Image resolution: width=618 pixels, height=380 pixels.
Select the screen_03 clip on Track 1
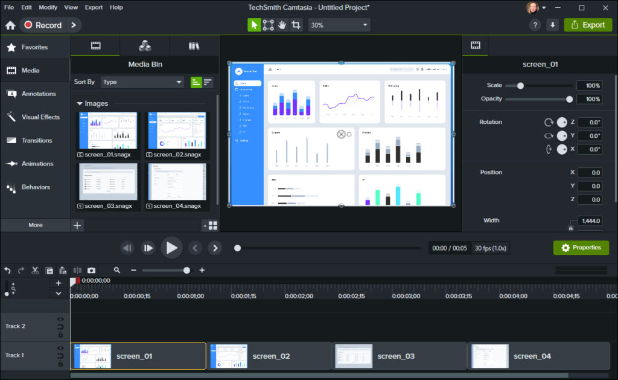398,356
